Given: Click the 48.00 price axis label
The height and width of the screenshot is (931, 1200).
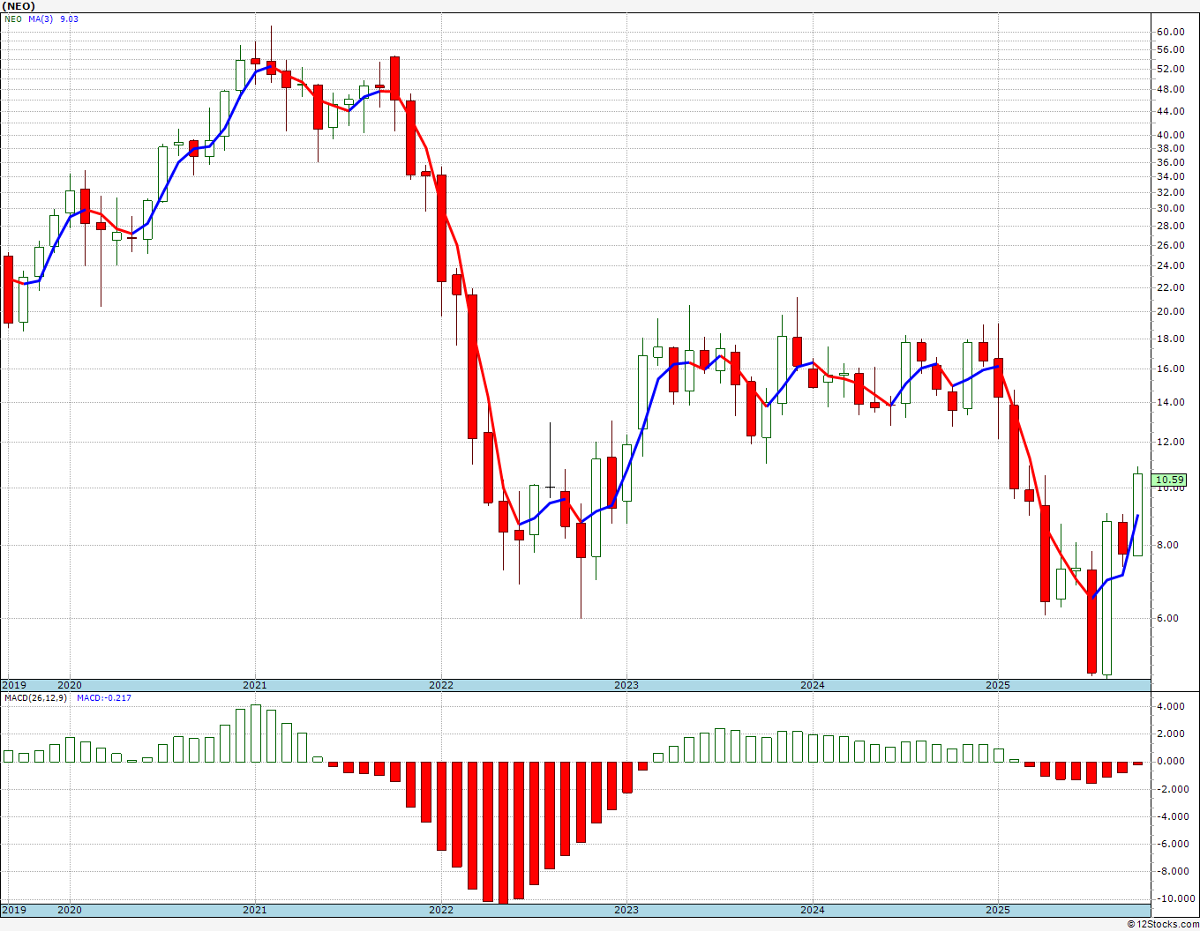Looking at the screenshot, I should click(1170, 89).
